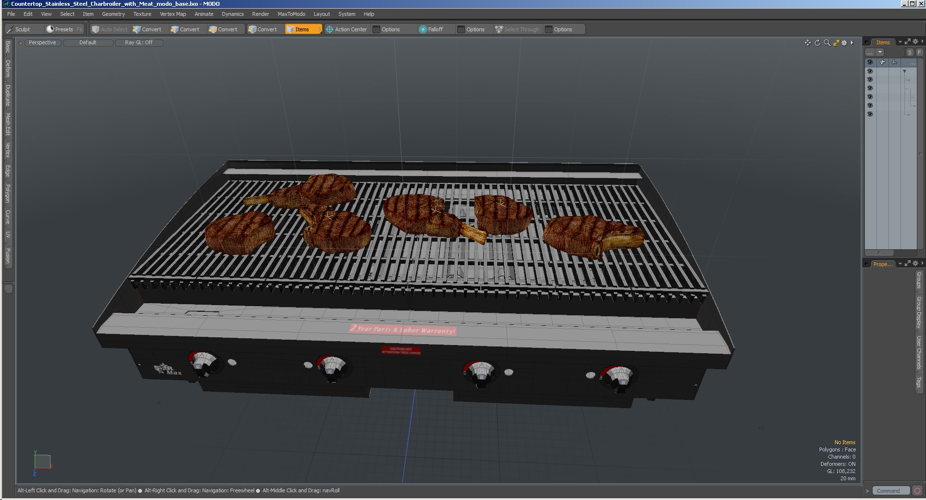Click the viewport rotate icon
This screenshot has height=500, width=926.
point(817,43)
